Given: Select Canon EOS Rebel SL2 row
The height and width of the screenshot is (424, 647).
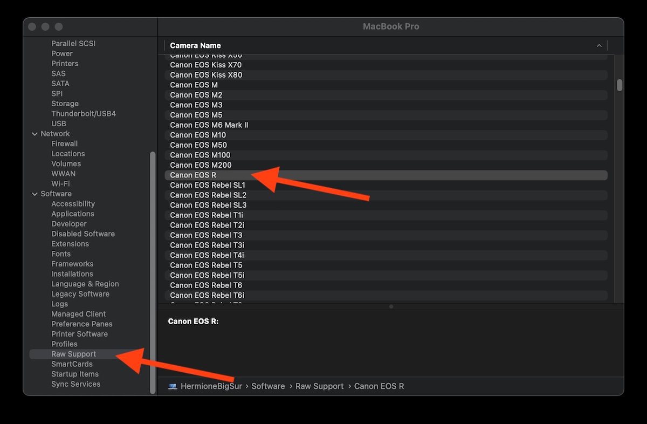Looking at the screenshot, I should [x=386, y=195].
